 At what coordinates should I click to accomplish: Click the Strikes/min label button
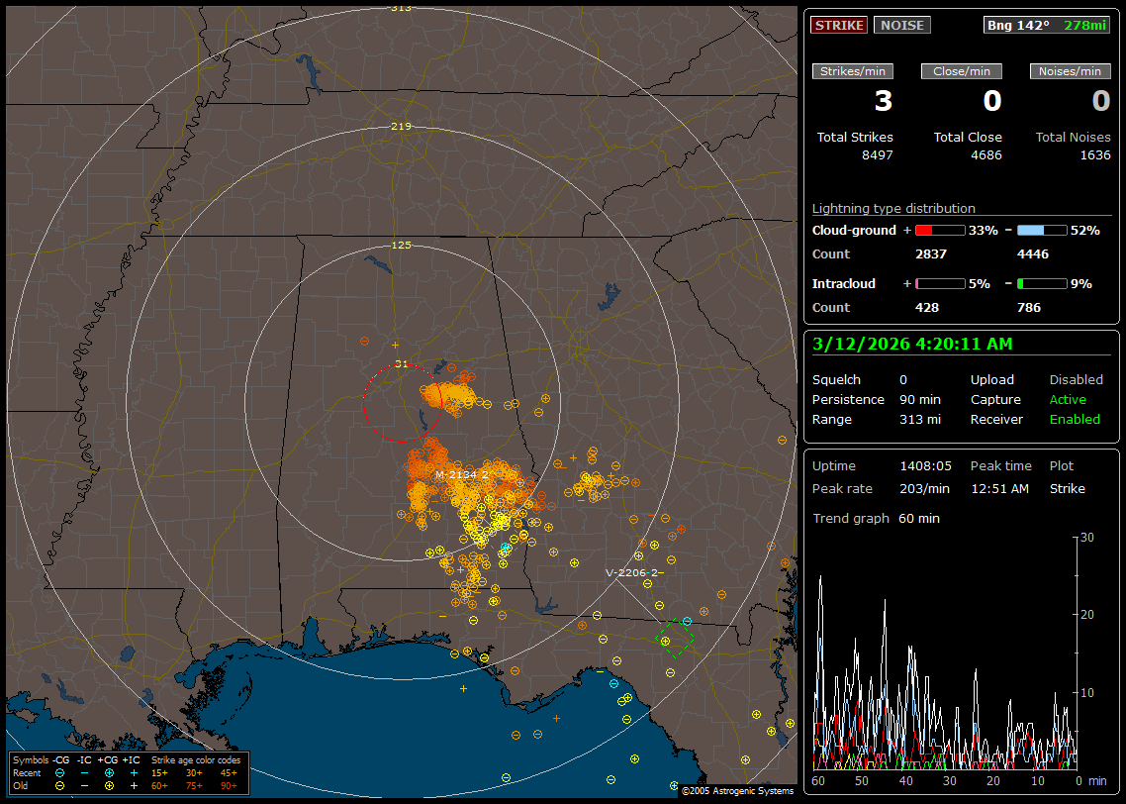(x=853, y=71)
